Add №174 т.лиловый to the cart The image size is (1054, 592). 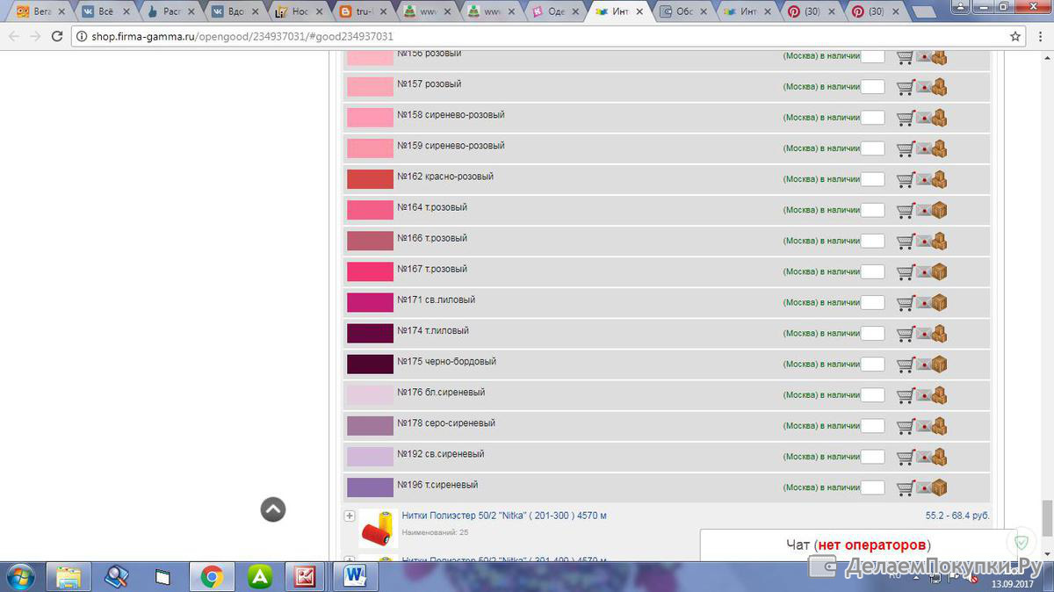pos(905,333)
